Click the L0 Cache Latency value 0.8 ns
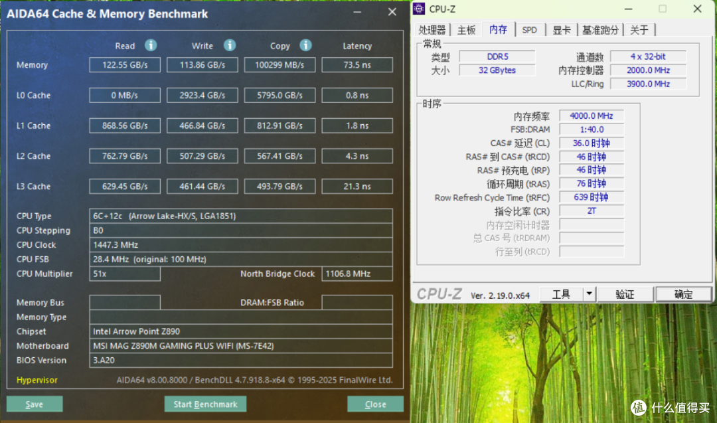717x423 pixels. pyautogui.click(x=357, y=95)
